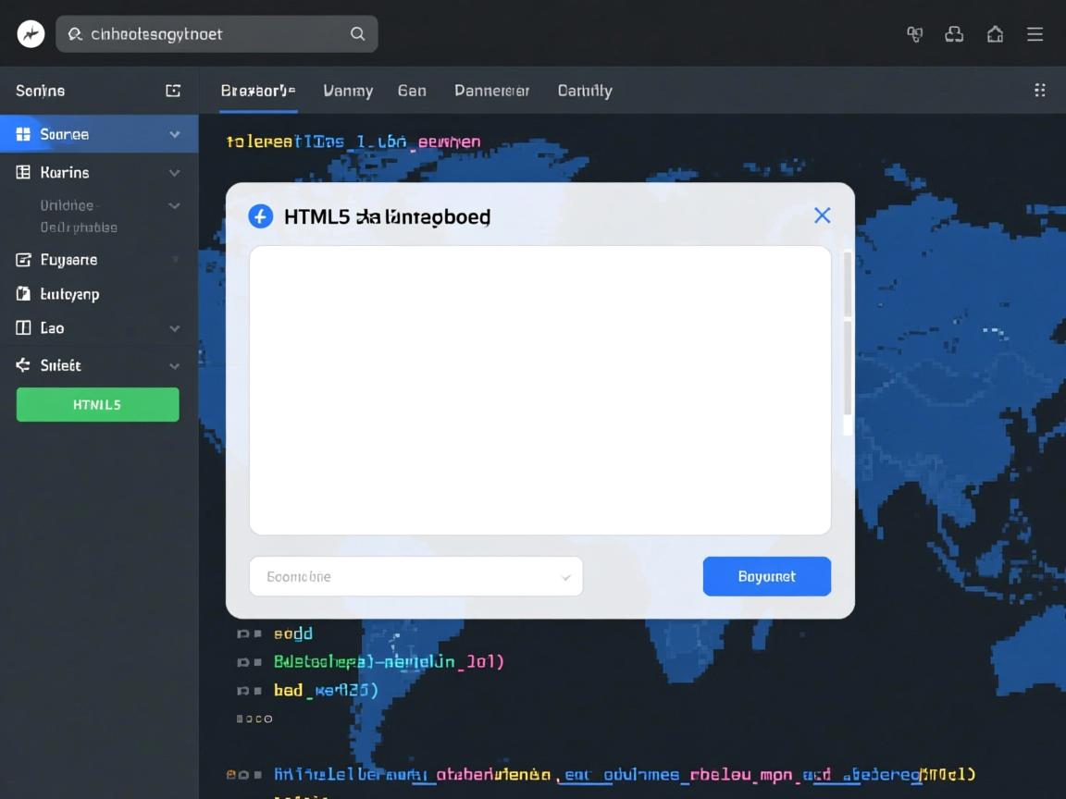Open the hamburger menu at top right
Screen dimensions: 1066x799
point(1035,33)
